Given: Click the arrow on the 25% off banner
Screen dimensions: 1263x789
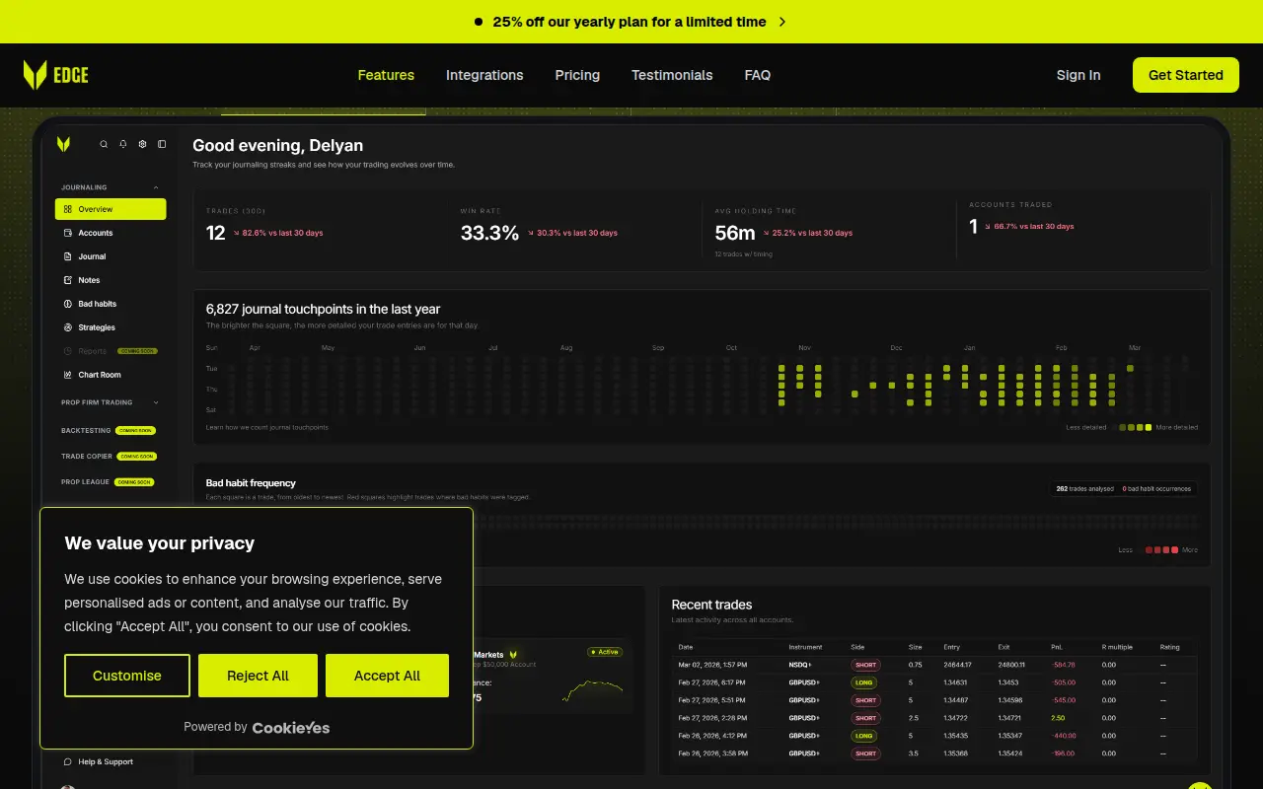Looking at the screenshot, I should (782, 22).
